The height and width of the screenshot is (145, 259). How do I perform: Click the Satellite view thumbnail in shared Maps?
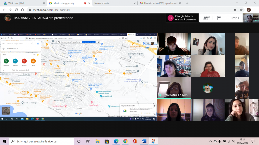(6, 111)
